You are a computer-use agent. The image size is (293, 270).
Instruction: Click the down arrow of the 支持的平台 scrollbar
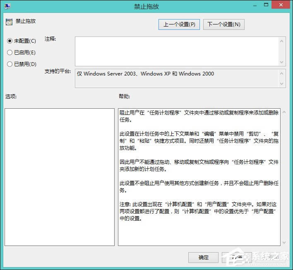[x=281, y=84]
